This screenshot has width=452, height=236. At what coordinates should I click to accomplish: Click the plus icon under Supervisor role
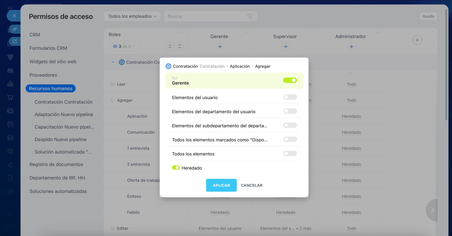[285, 47]
